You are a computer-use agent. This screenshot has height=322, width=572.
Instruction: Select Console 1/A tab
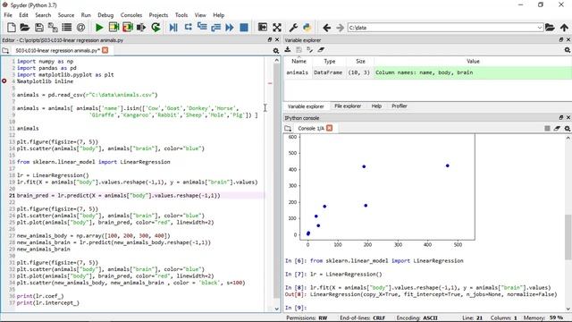coord(310,128)
